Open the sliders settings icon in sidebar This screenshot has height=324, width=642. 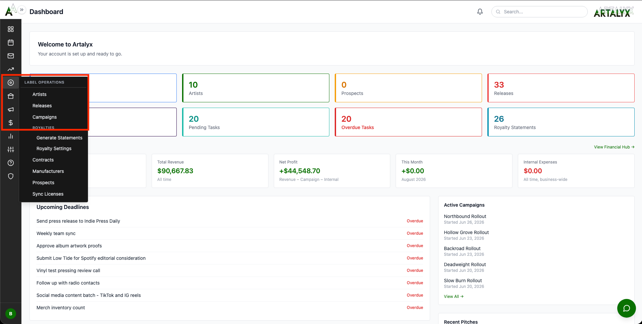click(x=11, y=149)
